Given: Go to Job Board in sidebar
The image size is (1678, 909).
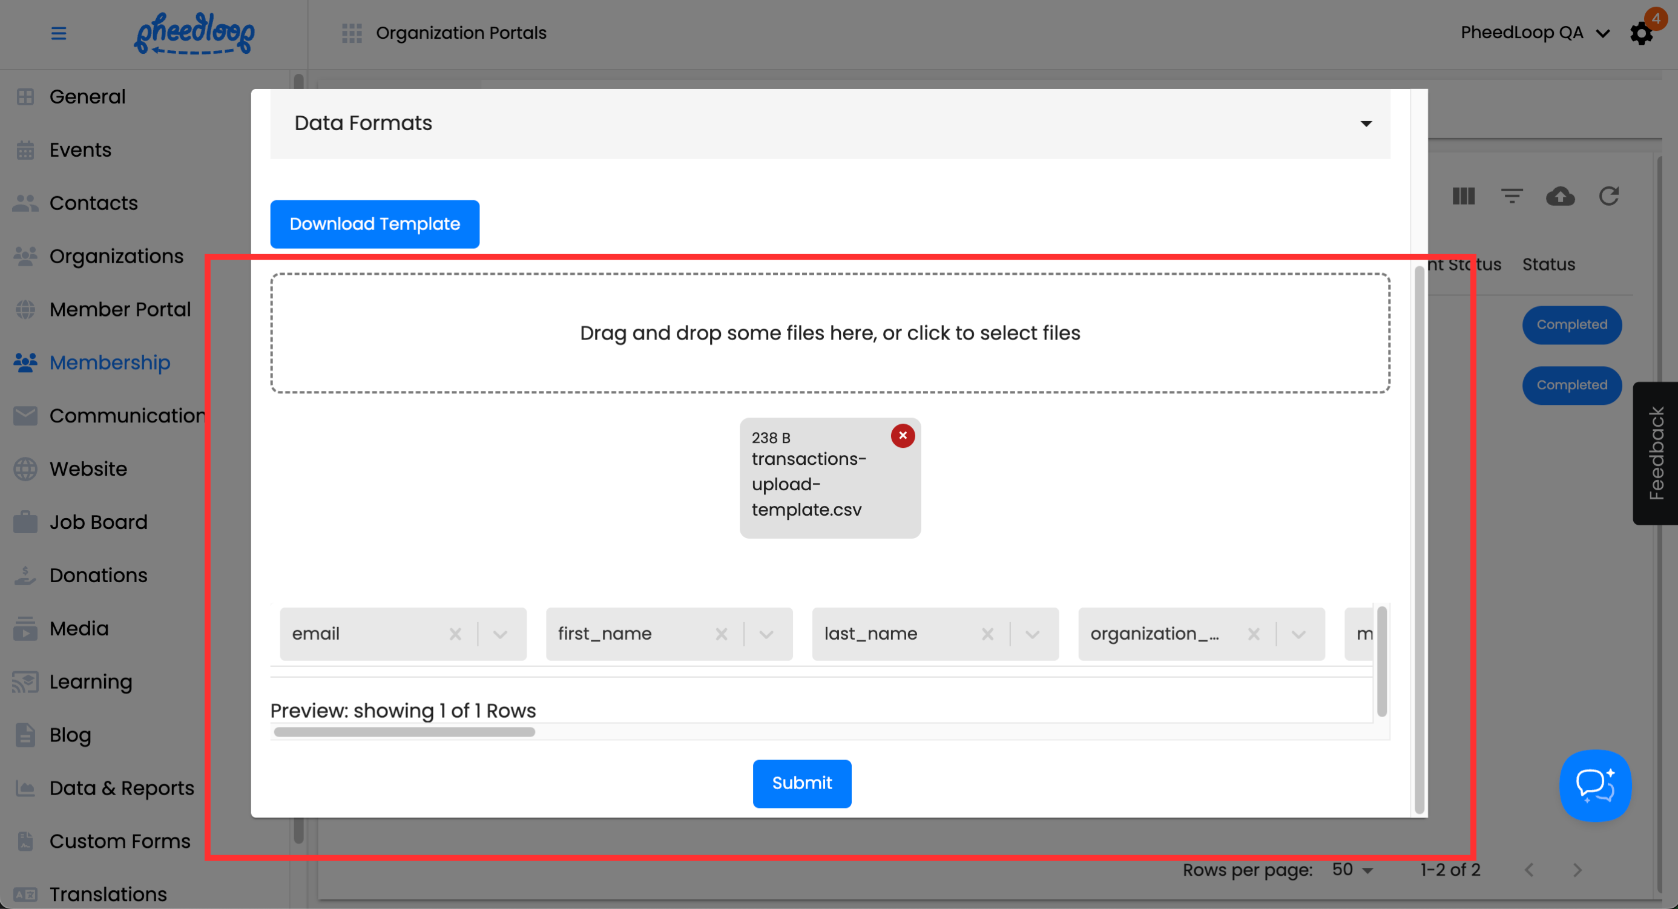Looking at the screenshot, I should click(x=98, y=522).
